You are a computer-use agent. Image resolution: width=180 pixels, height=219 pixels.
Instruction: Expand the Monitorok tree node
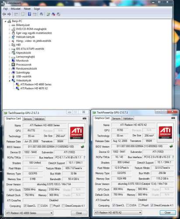[10, 61]
